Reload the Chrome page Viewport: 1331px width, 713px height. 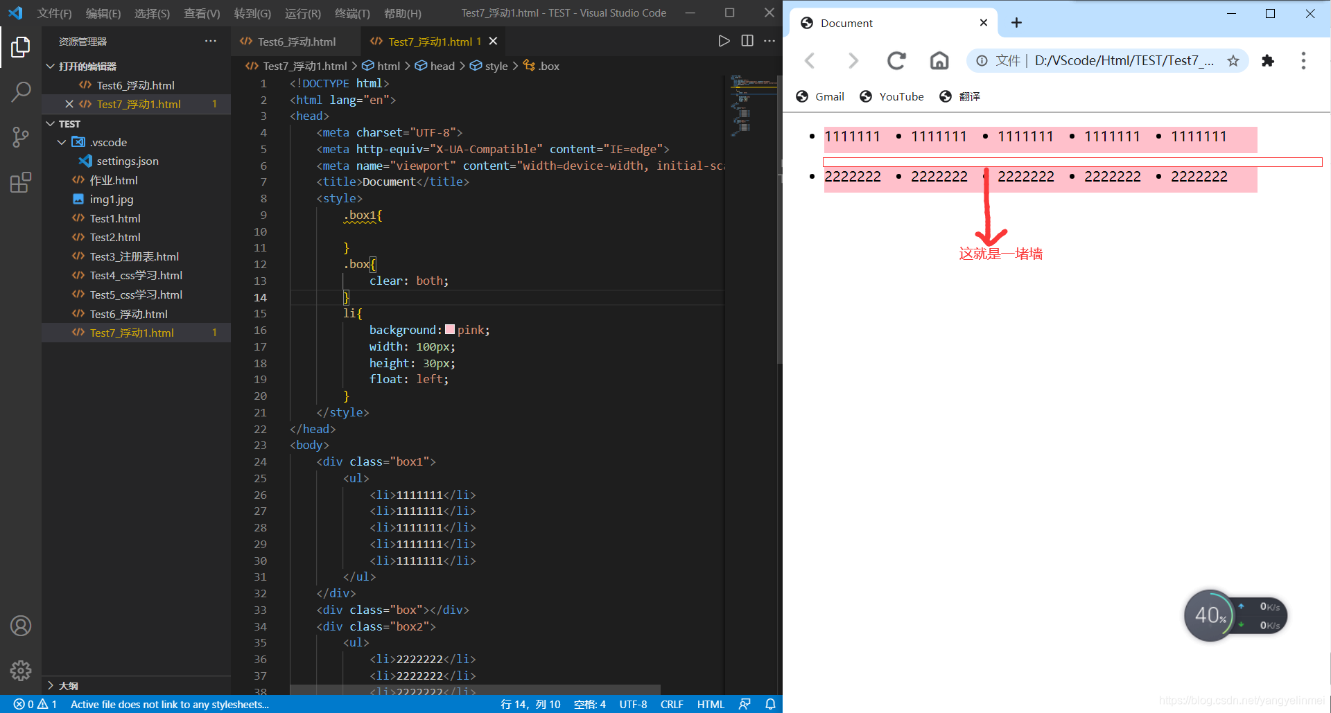pyautogui.click(x=896, y=61)
